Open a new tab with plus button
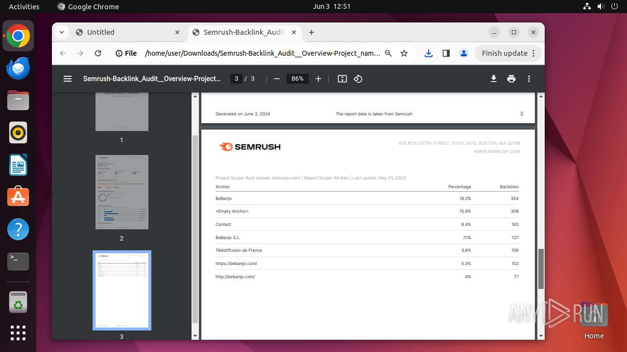The height and width of the screenshot is (352, 627). tap(312, 32)
